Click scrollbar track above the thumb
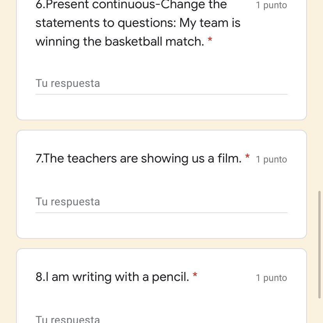Image resolution: width=323 pixels, height=323 pixels. tap(320, 97)
